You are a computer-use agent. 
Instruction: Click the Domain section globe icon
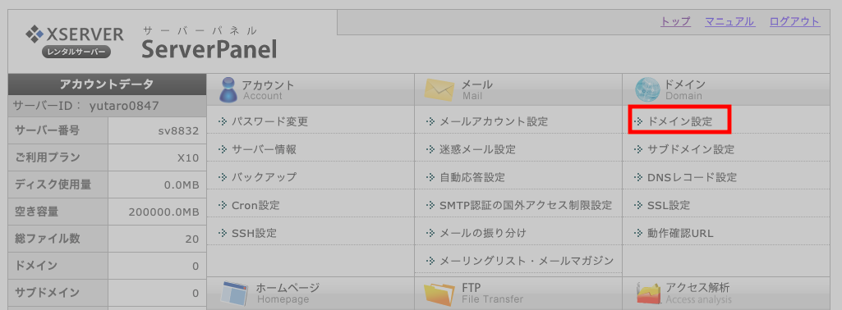coord(647,89)
